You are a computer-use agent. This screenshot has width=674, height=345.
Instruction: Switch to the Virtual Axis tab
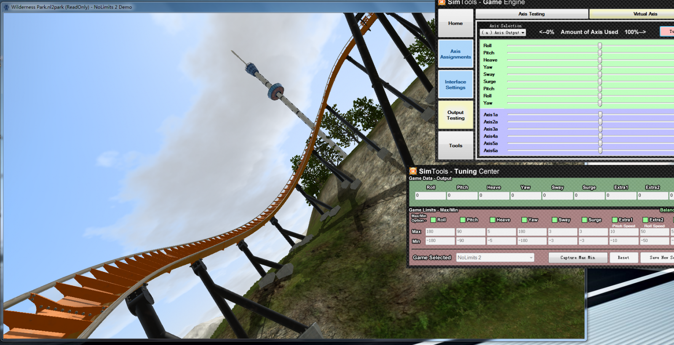[645, 14]
